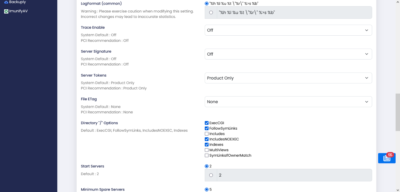Viewport: 400px width, 192px height.
Task: Enable the Includes checkbox
Action: click(207, 134)
